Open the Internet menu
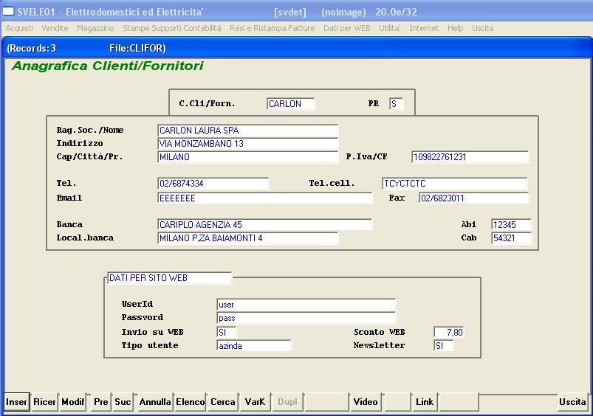The width and height of the screenshot is (593, 416). click(424, 28)
